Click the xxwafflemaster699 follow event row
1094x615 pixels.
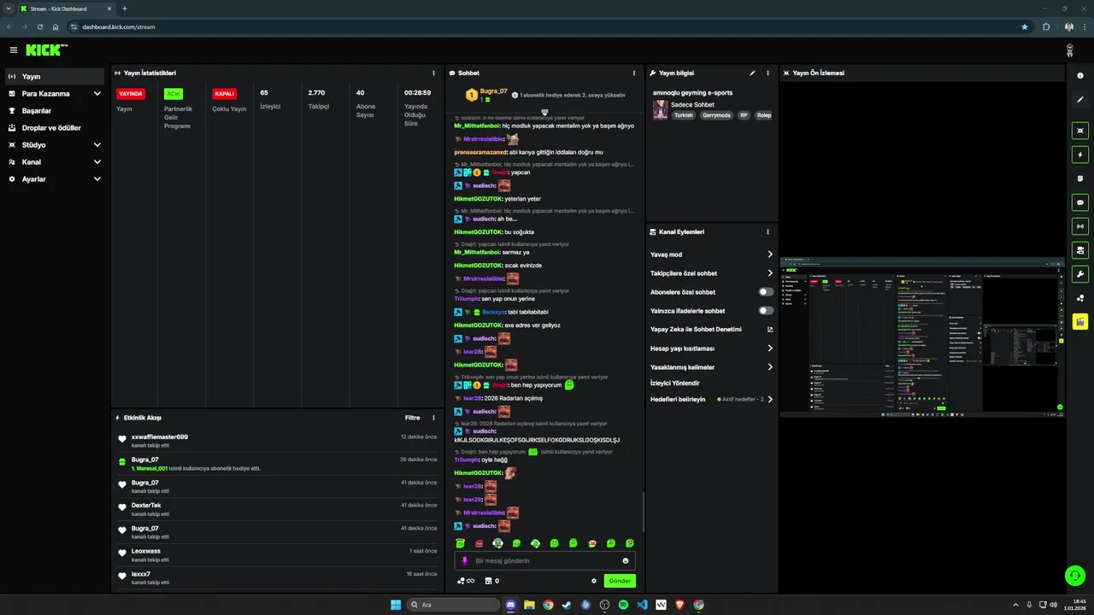click(277, 441)
